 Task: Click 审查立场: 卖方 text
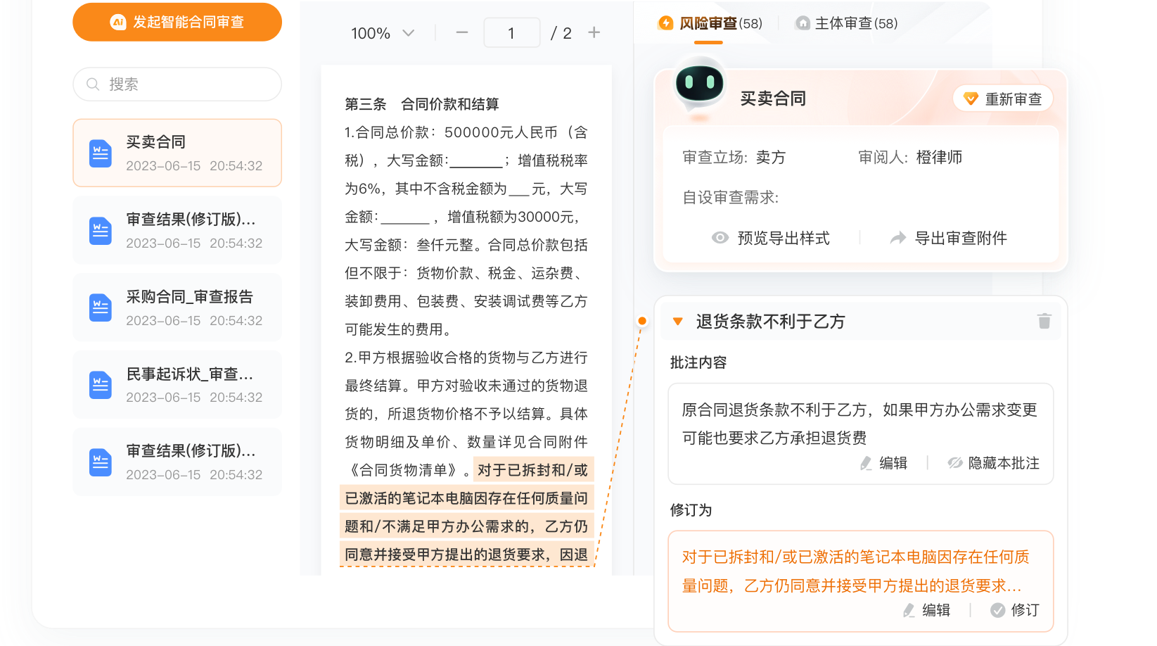click(734, 157)
